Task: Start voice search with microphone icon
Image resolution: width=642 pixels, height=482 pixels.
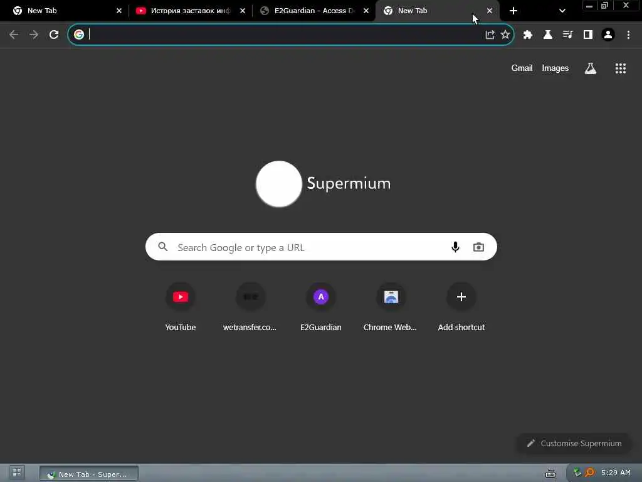Action: coord(455,247)
